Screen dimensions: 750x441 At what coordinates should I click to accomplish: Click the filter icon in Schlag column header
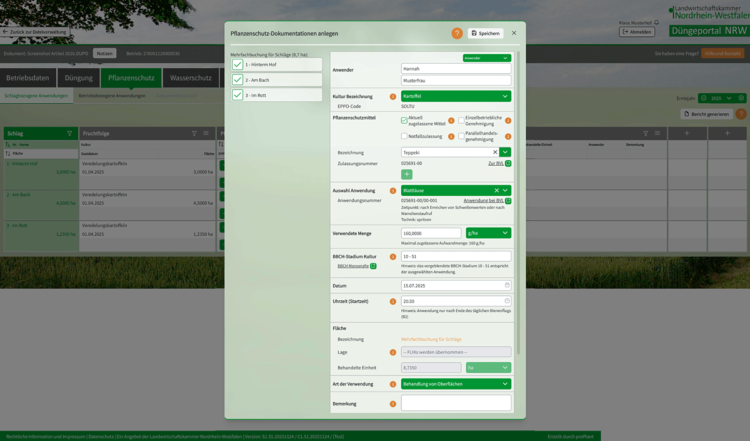click(69, 134)
